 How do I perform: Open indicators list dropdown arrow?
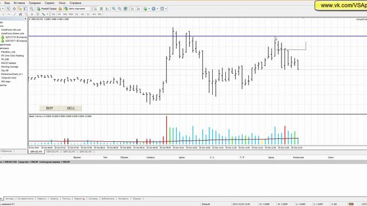149,9
